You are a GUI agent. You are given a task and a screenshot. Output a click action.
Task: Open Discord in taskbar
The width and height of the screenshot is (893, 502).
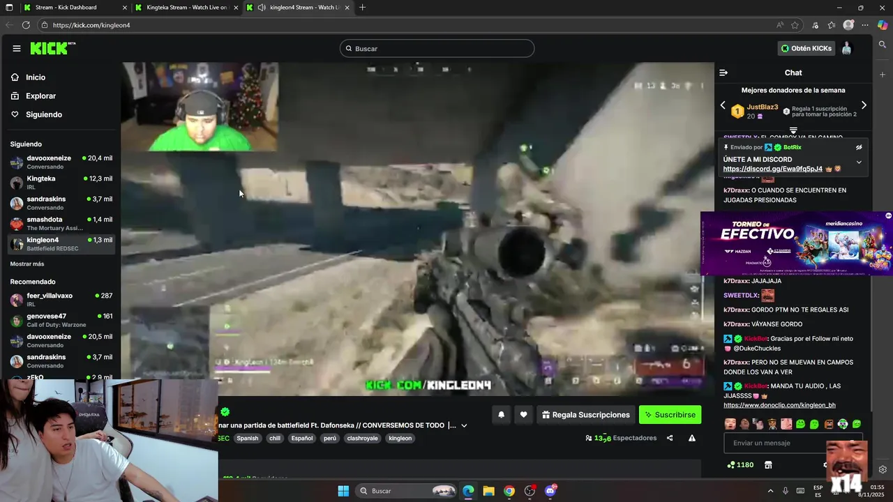pos(550,491)
